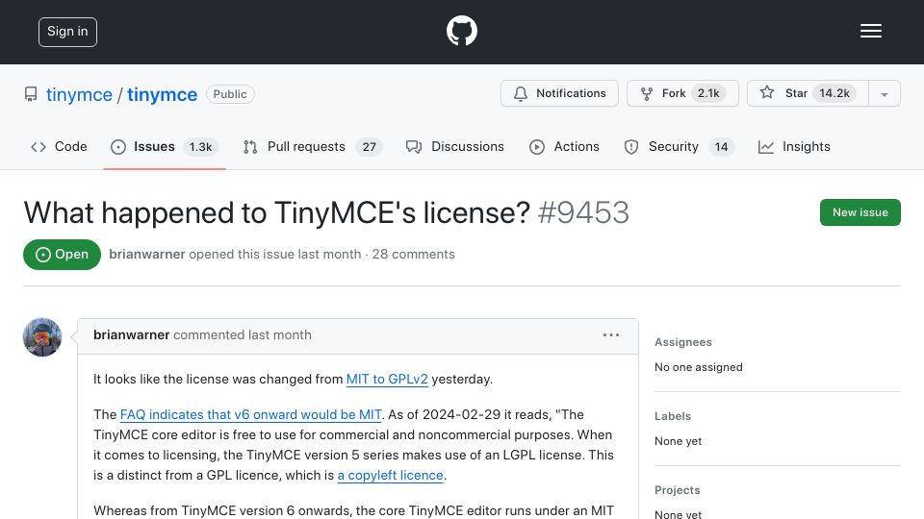View the Insights tab
Screen dimensions: 924x519
(x=794, y=146)
